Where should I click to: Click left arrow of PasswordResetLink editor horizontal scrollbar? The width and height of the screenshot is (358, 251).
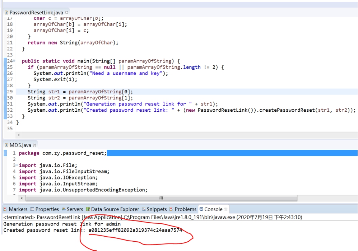click(x=19, y=135)
